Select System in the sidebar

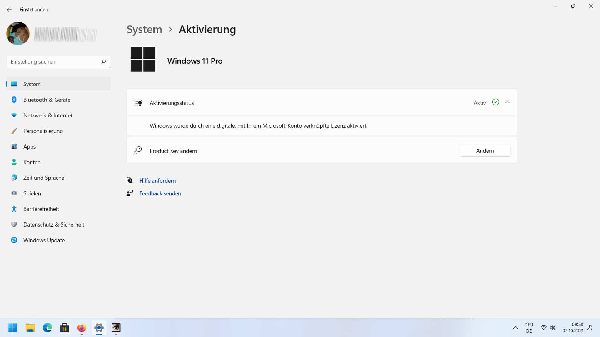(58, 84)
